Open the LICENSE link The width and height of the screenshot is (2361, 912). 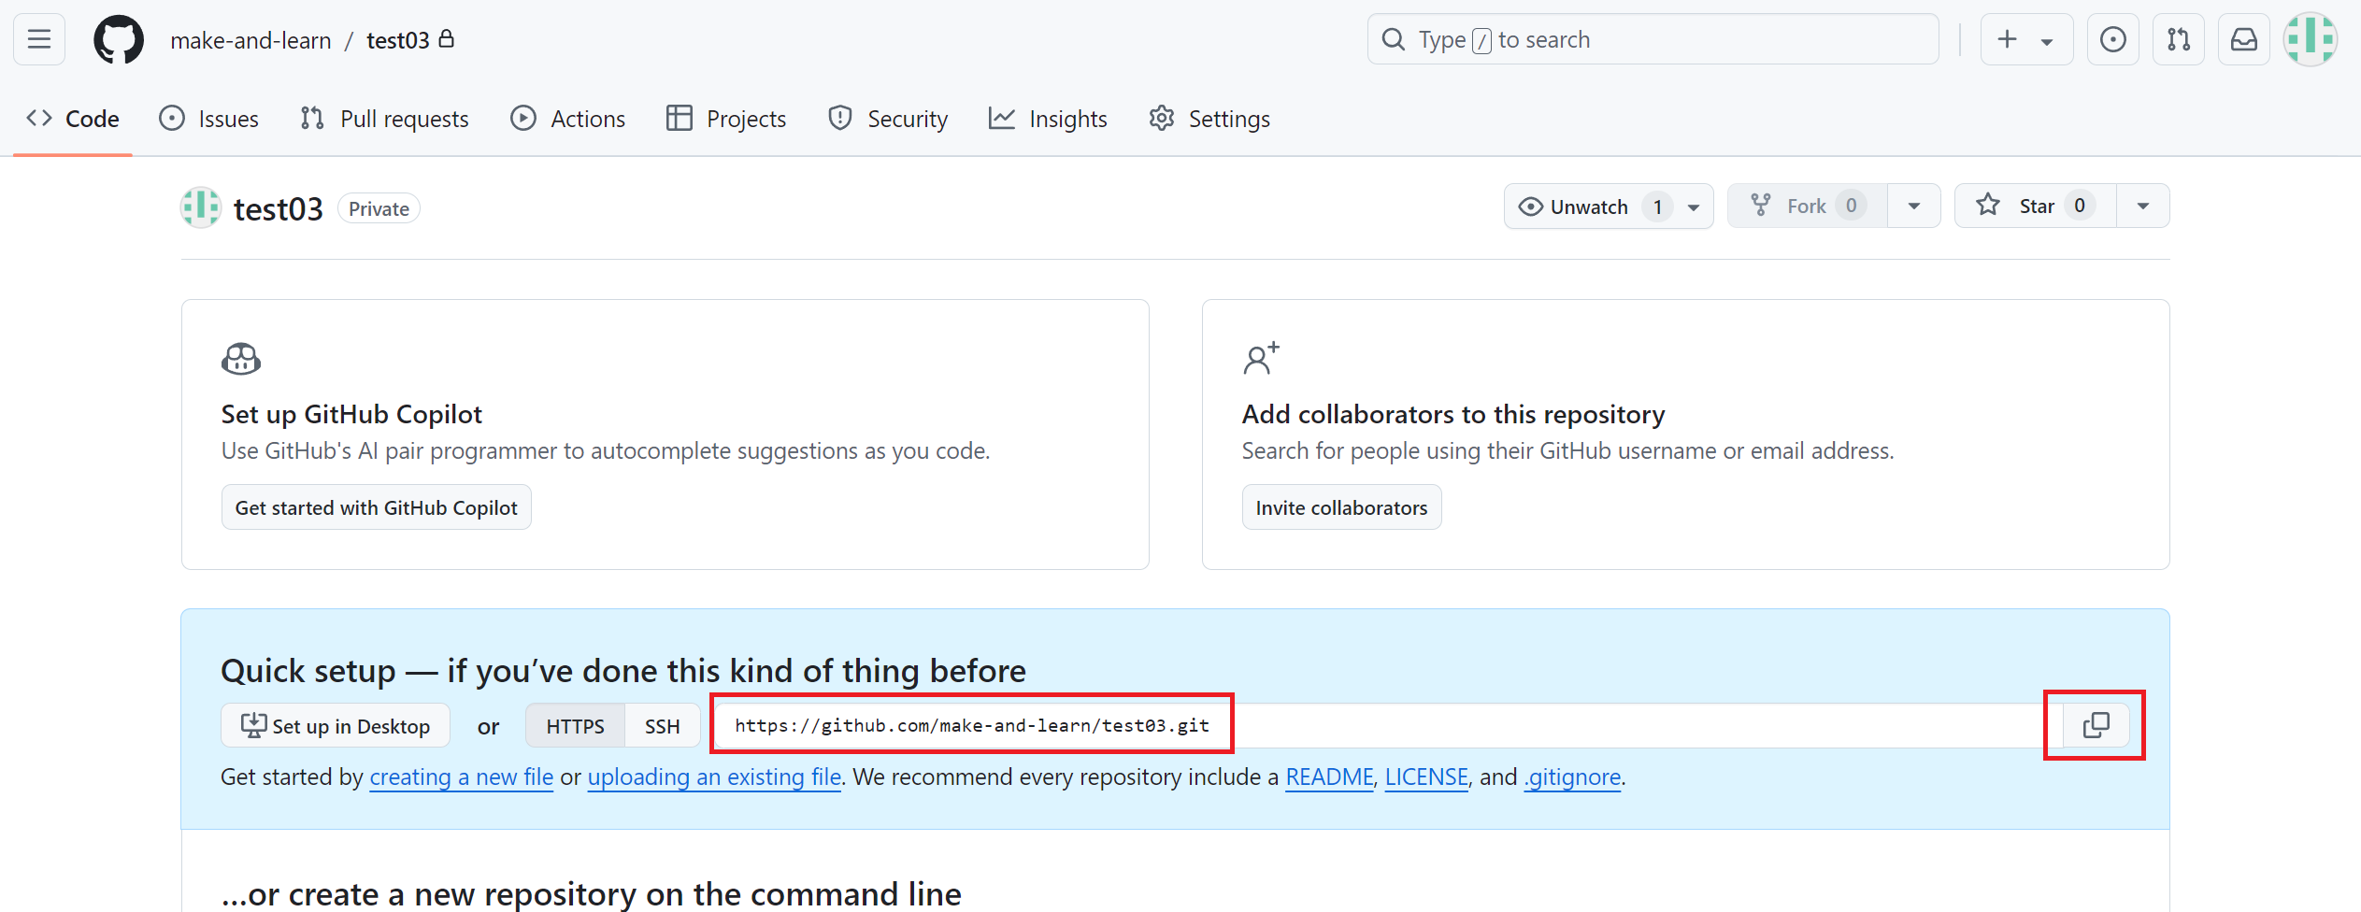1426,777
